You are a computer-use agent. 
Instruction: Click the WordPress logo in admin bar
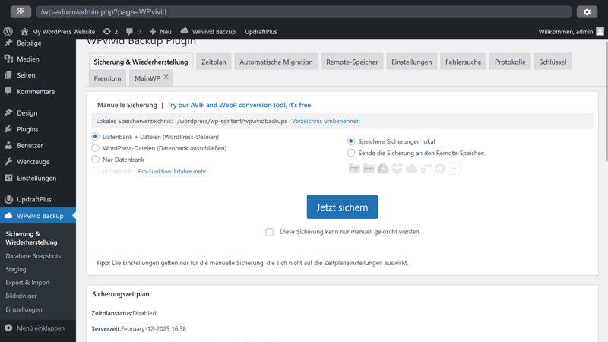coord(8,31)
